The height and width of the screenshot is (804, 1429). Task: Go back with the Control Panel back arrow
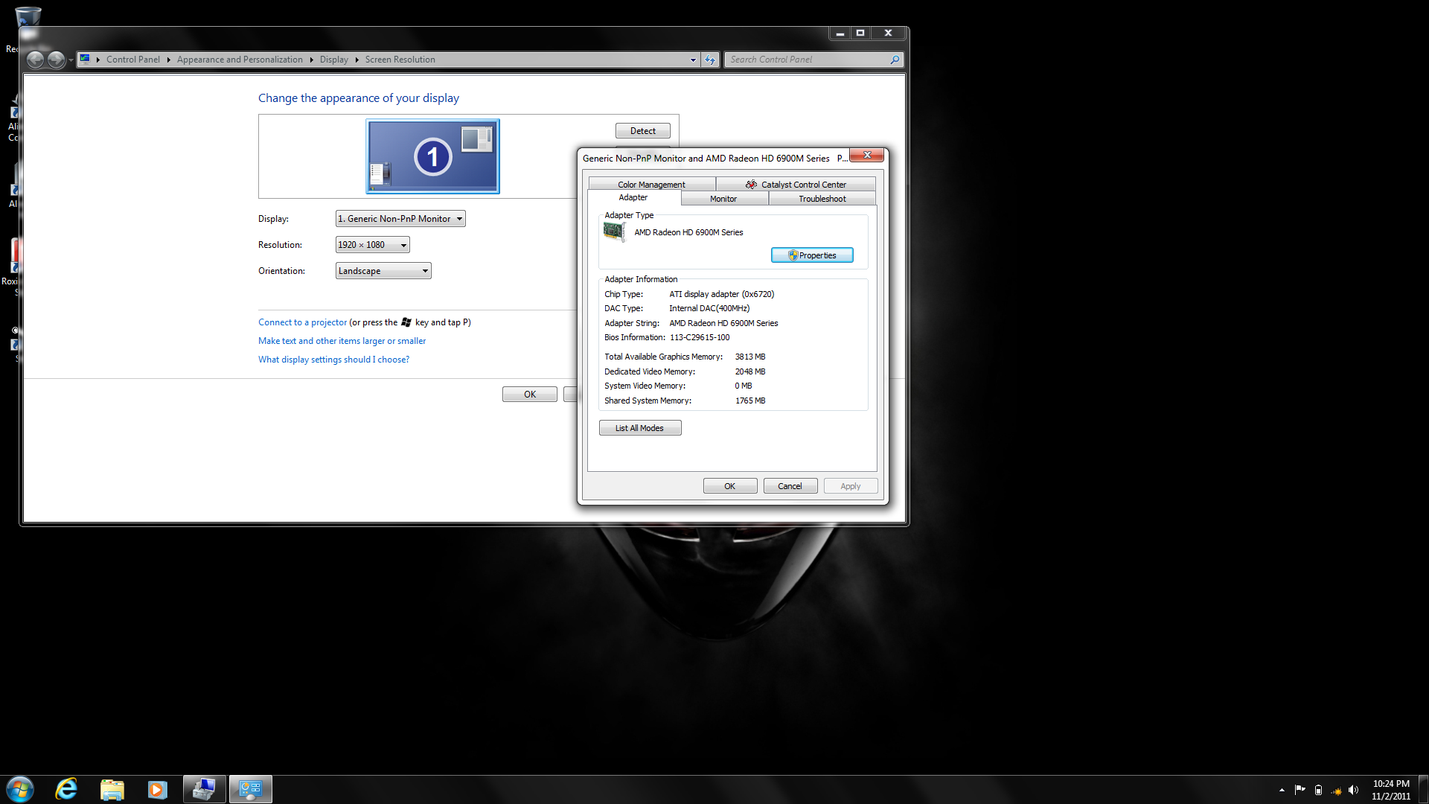[35, 60]
